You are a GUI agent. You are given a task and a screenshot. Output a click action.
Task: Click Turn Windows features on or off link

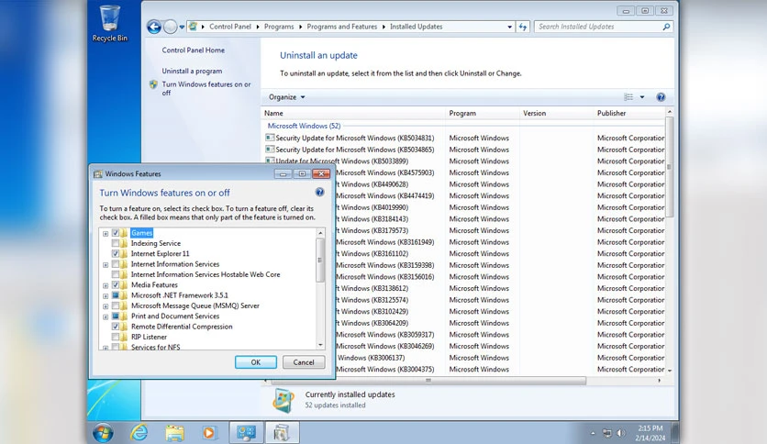click(206, 88)
